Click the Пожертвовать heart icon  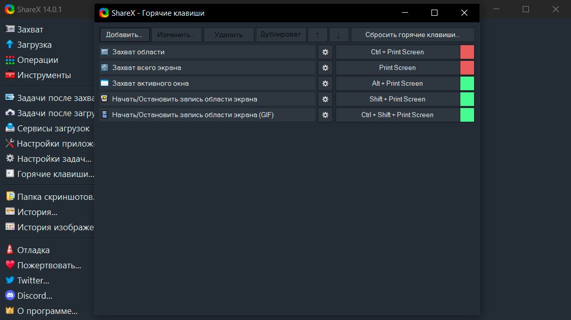[10, 265]
